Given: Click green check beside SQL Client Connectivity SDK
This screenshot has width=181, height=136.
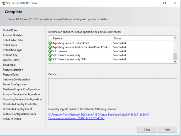Looking at the screenshot, I should coord(50,59).
